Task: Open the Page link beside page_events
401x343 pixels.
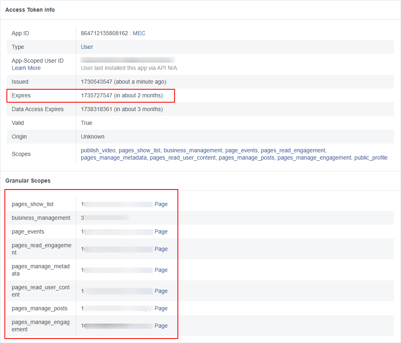Action: click(161, 231)
